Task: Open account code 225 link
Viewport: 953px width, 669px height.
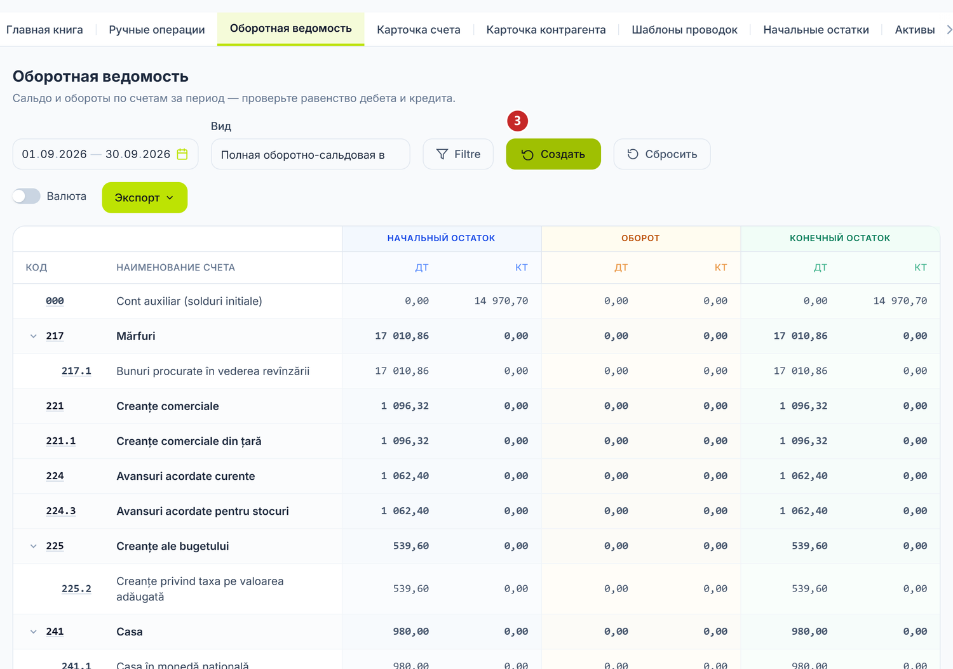Action: click(x=55, y=546)
